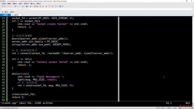Viewport: 194px width, 109px height.
Task: Click 'ret = connect(socket_fd' on line 36
Action: (x=63, y=53)
